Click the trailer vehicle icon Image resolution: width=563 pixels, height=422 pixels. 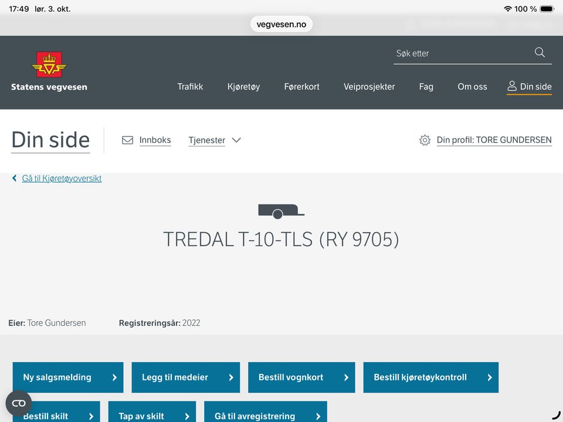point(281,211)
